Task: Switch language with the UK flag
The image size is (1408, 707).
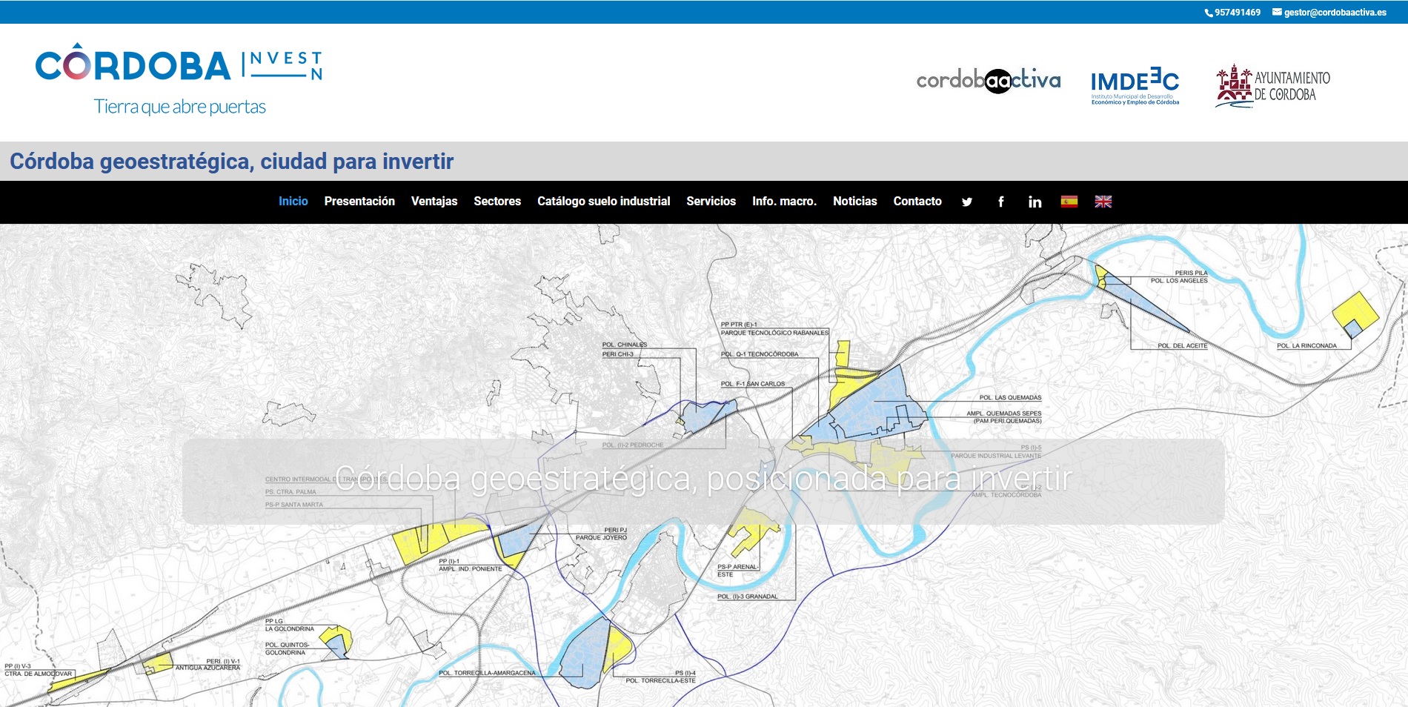Action: pos(1103,202)
